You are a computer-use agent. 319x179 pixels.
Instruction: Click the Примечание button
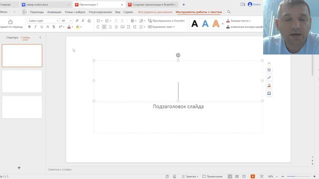pos(212,177)
